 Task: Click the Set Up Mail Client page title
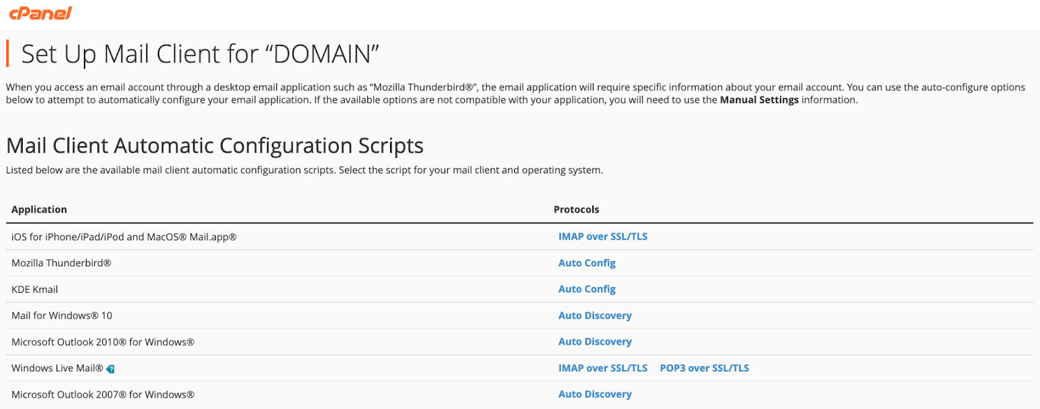(200, 54)
